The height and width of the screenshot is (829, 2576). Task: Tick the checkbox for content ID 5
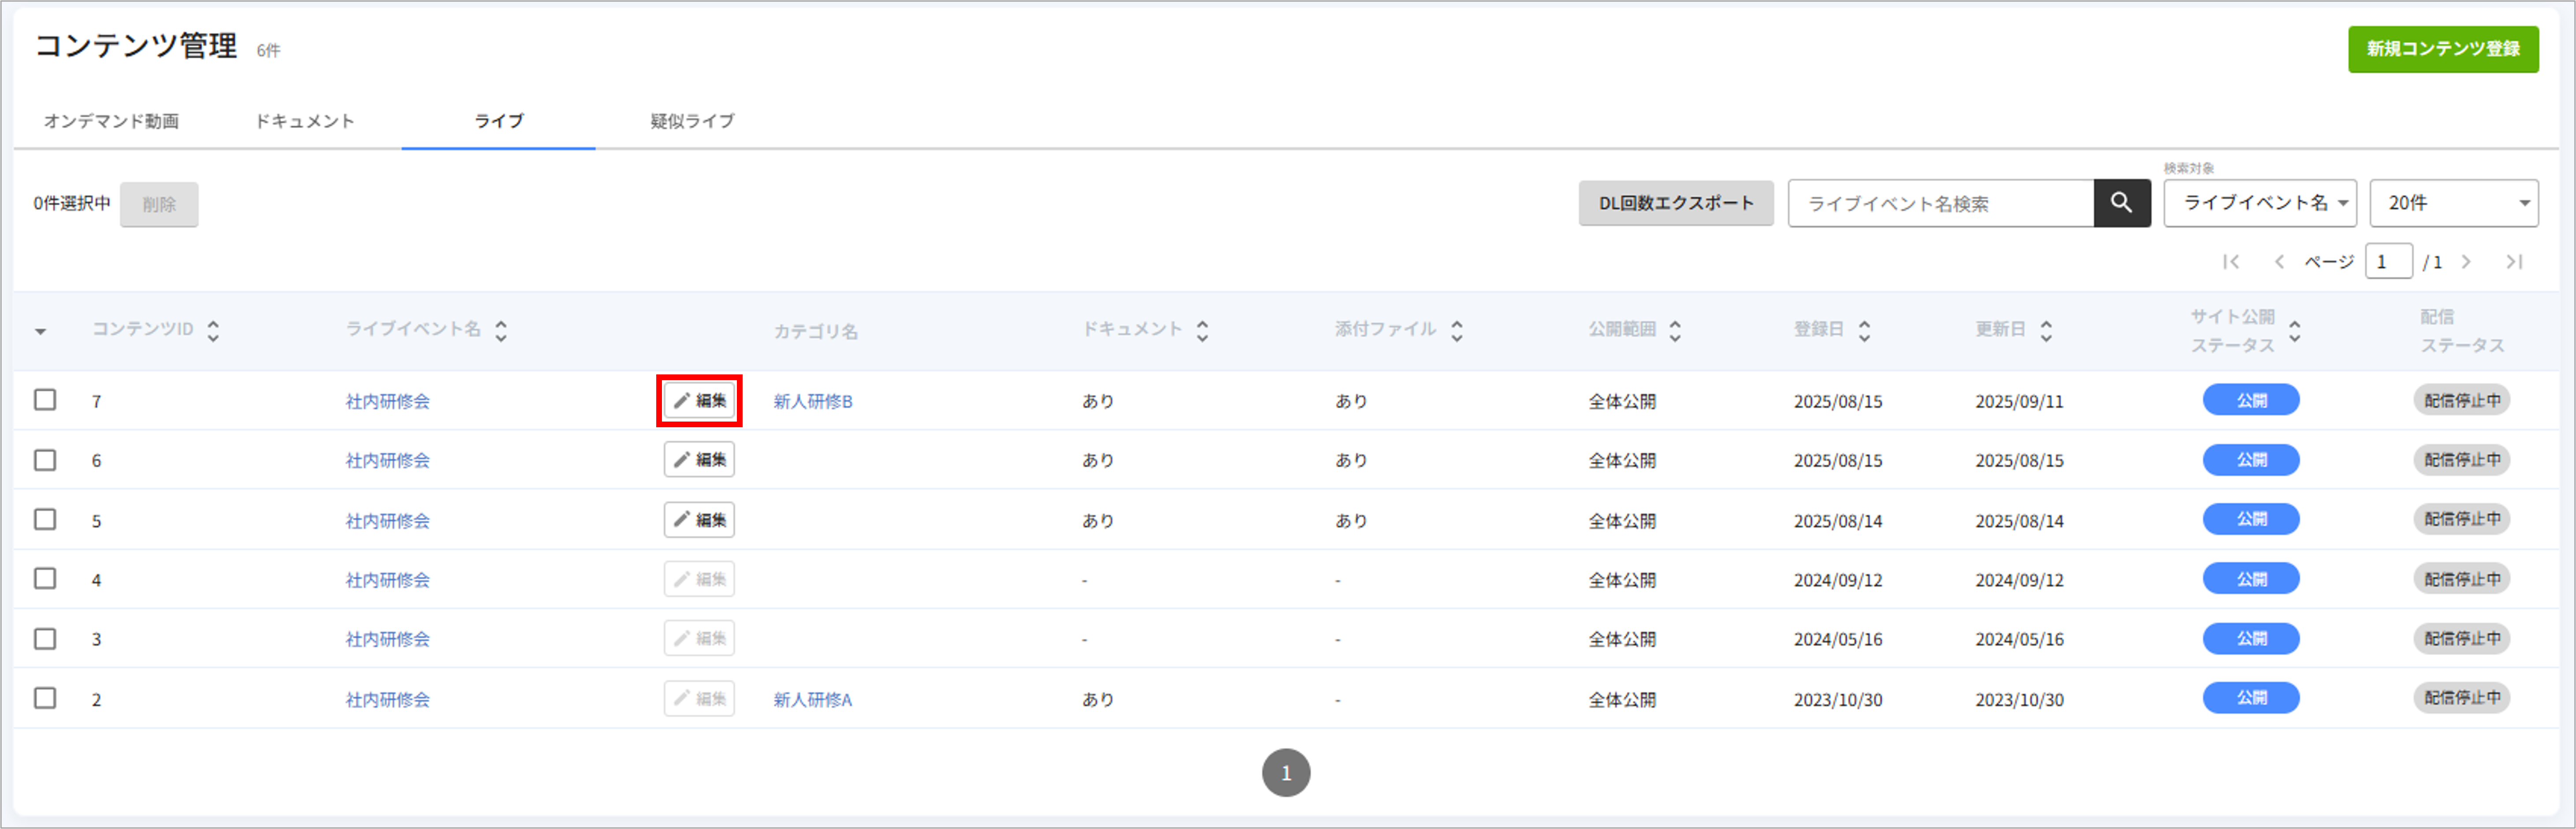tap(45, 519)
